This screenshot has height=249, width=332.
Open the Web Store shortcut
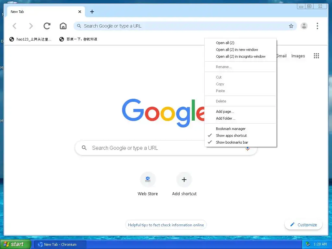[148, 184]
